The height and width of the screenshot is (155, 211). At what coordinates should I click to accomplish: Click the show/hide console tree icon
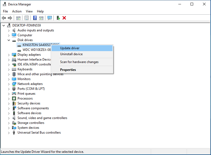point(18,18)
